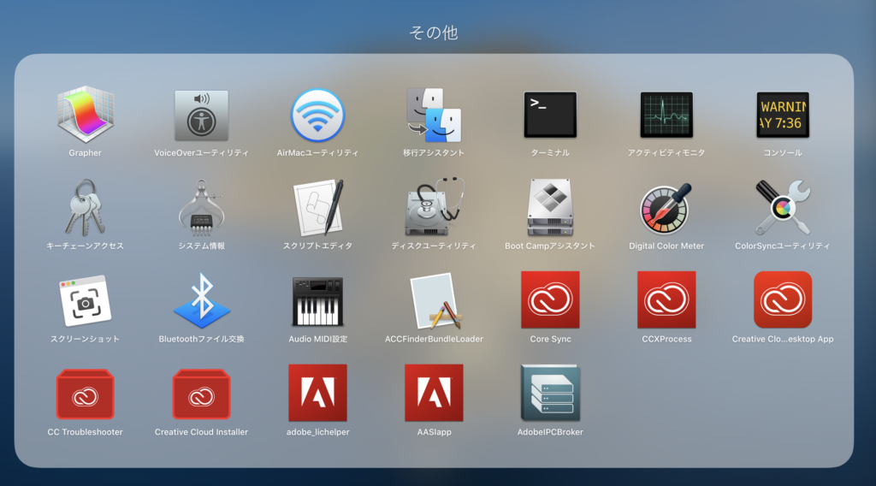This screenshot has width=876, height=486.
Task: Open the Core Sync app
Action: click(550, 300)
